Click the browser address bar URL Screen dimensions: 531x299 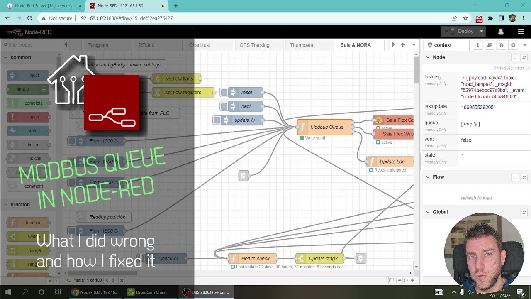[125, 18]
